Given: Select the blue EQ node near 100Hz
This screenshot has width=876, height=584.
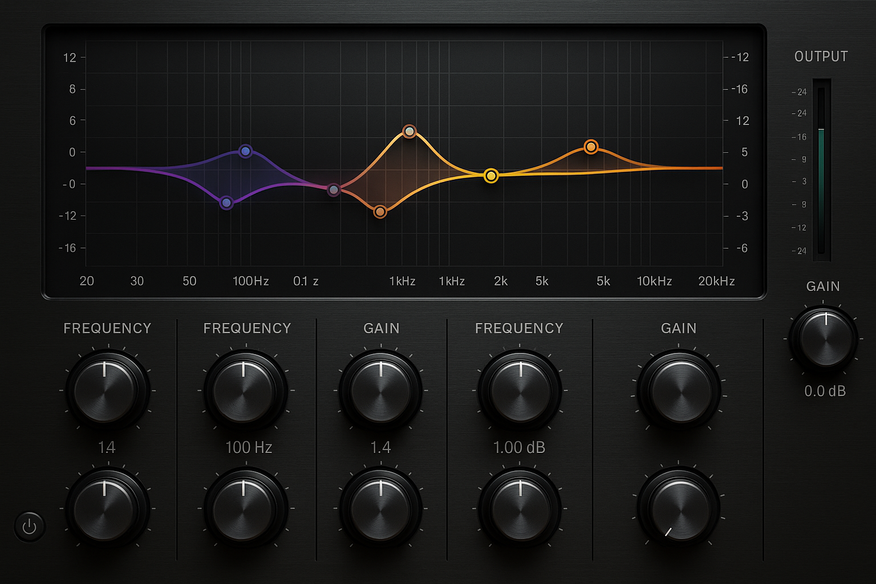Looking at the screenshot, I should (245, 151).
